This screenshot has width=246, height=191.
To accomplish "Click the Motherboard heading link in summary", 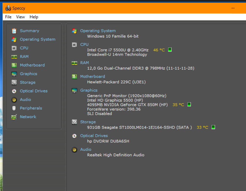I will pos(93,77).
